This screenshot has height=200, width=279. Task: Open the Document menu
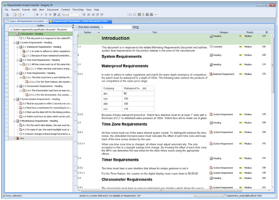pos(53,10)
